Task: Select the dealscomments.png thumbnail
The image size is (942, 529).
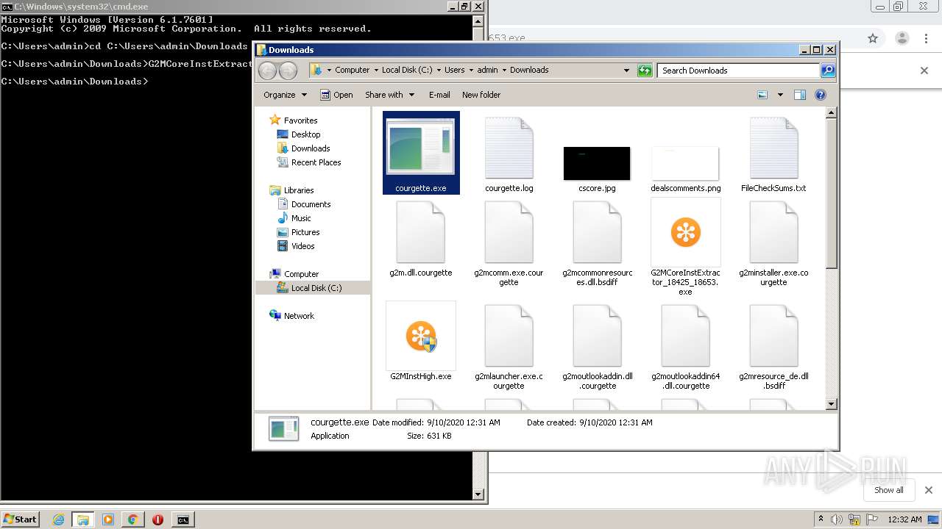Action: [685, 163]
